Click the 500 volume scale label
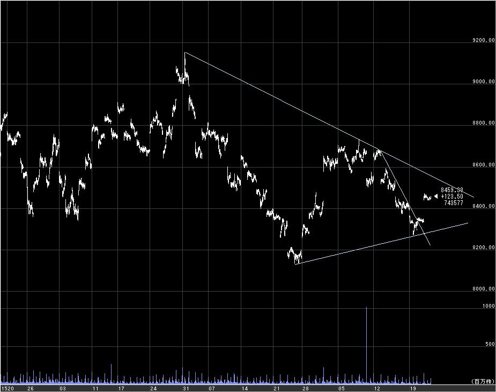The width and height of the screenshot is (496, 392). (x=490, y=344)
